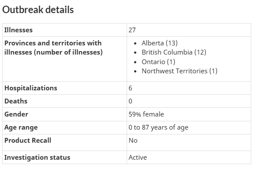Select the Product Recall row label
Screen dimensions: 256x175
point(28,141)
